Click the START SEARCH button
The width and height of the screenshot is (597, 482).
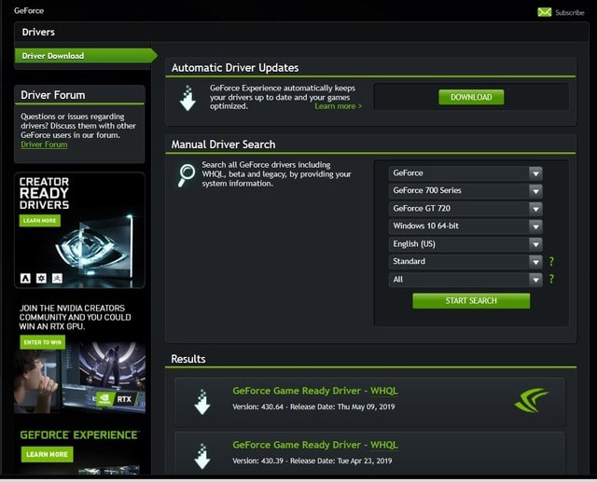[x=471, y=300]
